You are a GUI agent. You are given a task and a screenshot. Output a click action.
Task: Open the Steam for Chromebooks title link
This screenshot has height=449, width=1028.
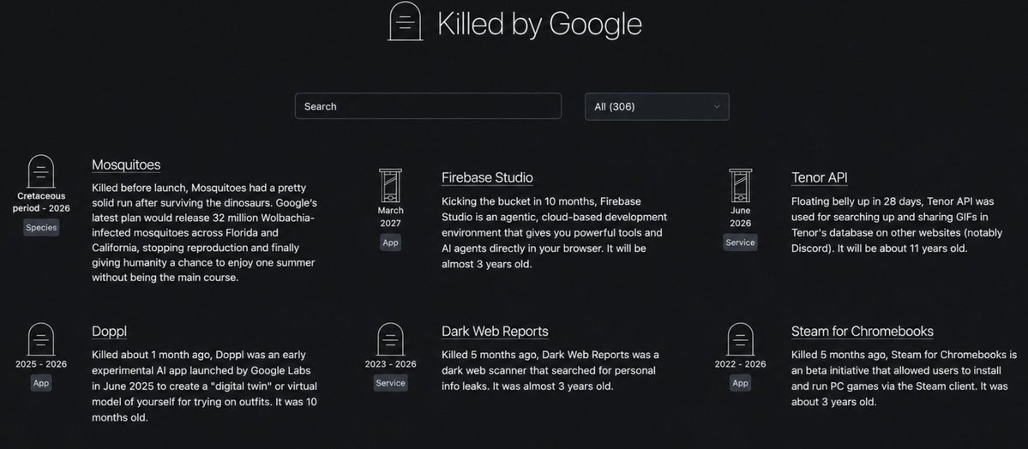(863, 332)
